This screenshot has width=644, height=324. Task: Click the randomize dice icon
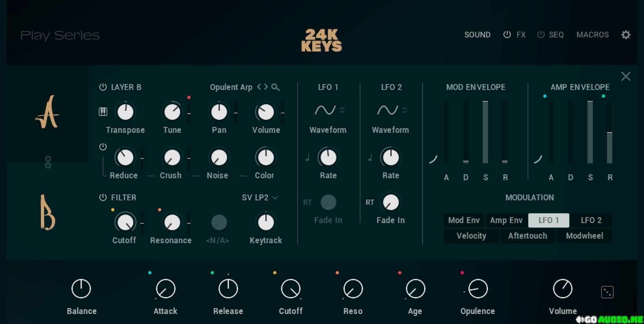tap(607, 292)
